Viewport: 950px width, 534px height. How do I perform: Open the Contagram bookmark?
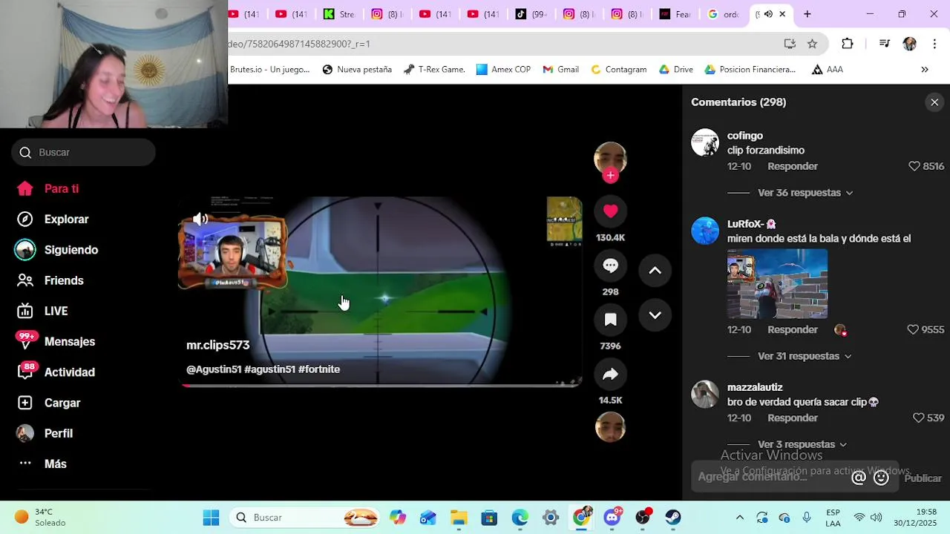click(618, 70)
